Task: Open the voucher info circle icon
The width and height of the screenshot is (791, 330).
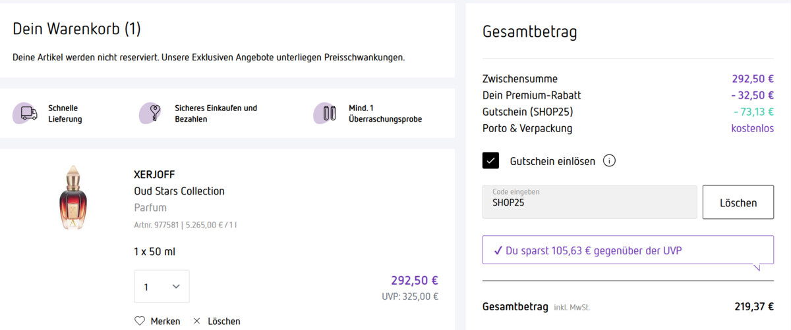Action: [x=609, y=160]
